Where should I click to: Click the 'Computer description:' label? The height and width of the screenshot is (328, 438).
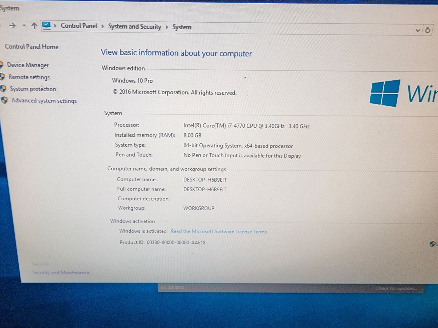(144, 199)
